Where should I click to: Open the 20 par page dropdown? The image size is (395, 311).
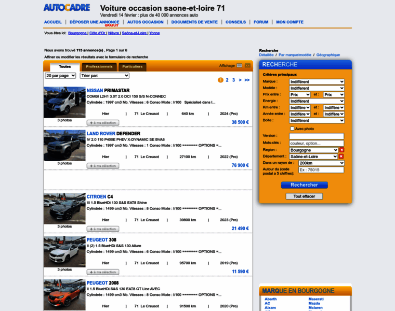[60, 76]
